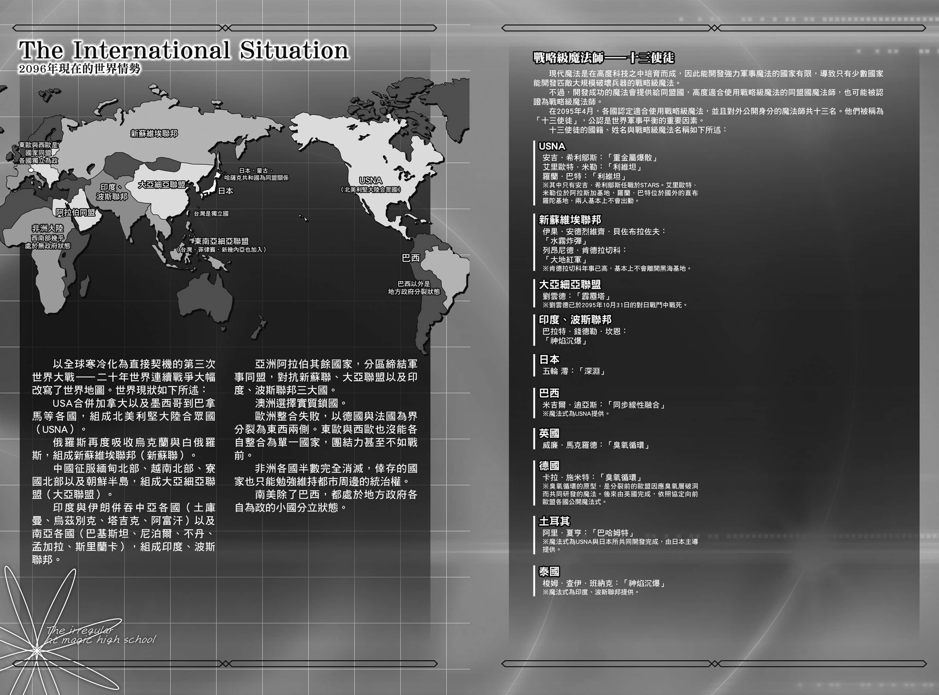
Task: Click the map note "台灣是獨立國"
Action: [x=211, y=214]
